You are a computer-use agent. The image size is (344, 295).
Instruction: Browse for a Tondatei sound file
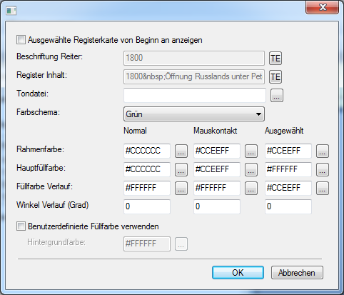click(277, 96)
